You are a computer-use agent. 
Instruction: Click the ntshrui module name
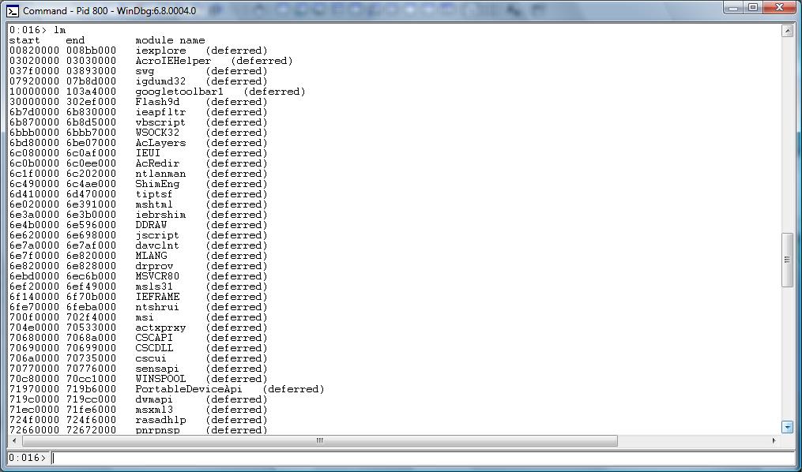157,307
